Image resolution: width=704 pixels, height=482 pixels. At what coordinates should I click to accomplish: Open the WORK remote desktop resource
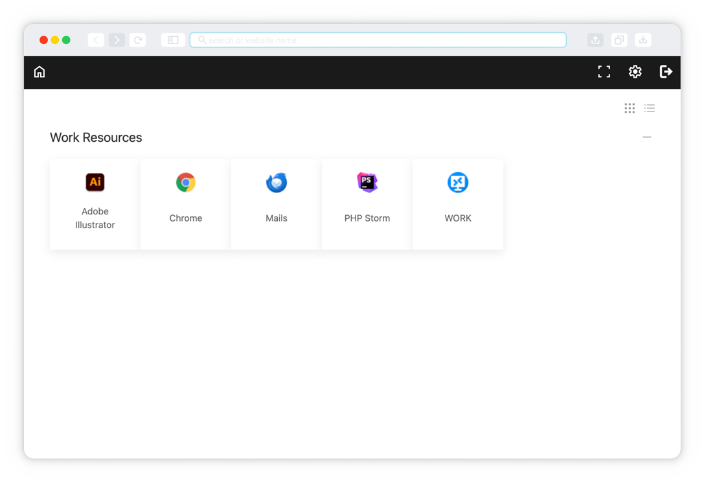point(458,204)
